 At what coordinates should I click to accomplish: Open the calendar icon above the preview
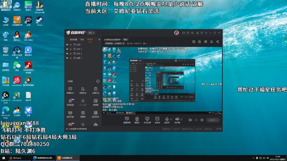click(206, 42)
